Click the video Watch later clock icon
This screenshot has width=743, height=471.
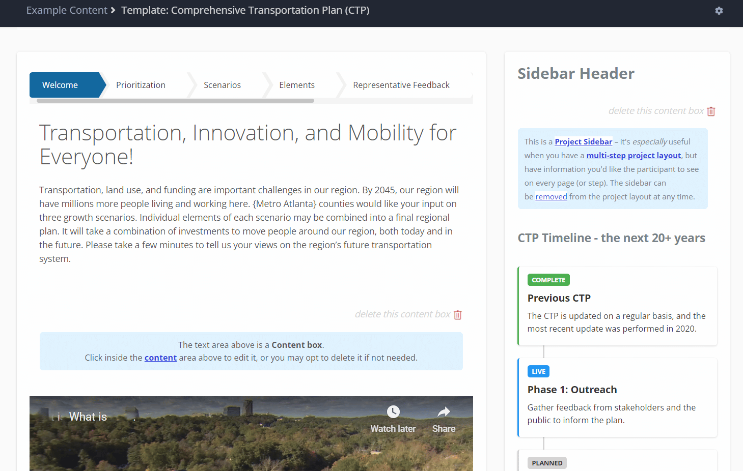[x=393, y=411]
